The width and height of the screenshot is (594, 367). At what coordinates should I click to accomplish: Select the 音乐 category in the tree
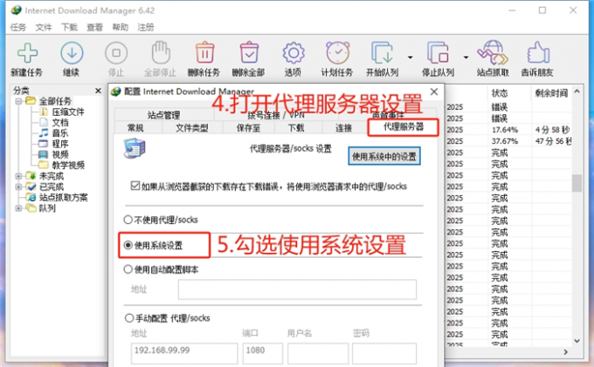[x=60, y=133]
